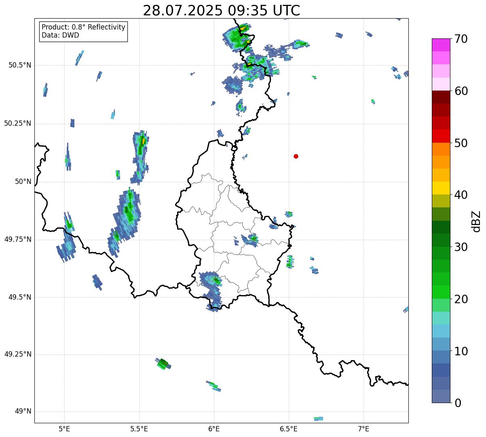Click the red station marker dot
Screen dimensions: 486x437
coord(296,156)
